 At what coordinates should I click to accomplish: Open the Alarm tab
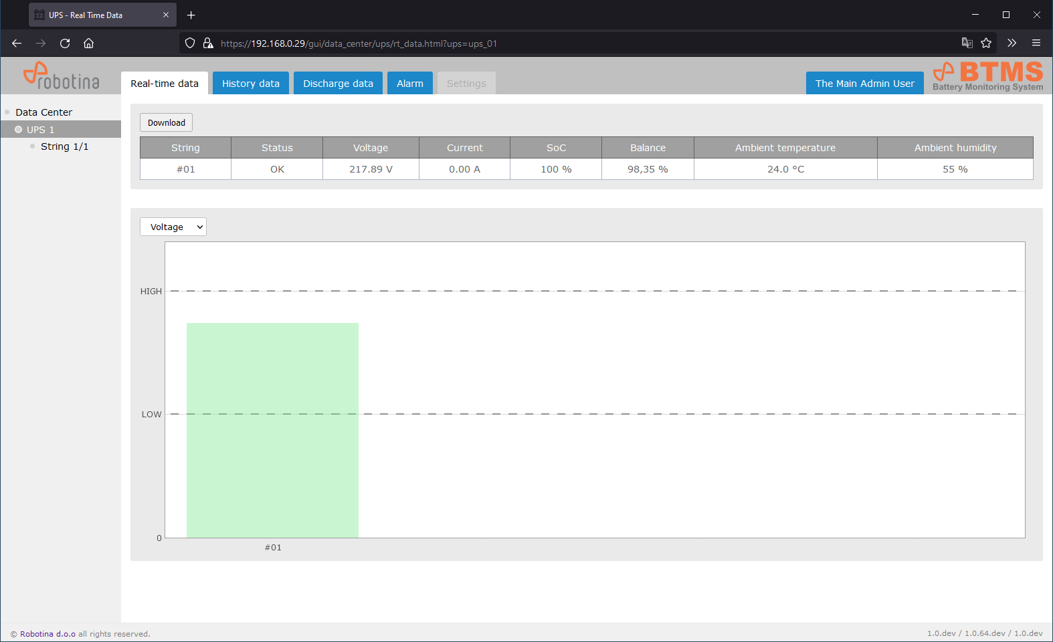[x=410, y=83]
